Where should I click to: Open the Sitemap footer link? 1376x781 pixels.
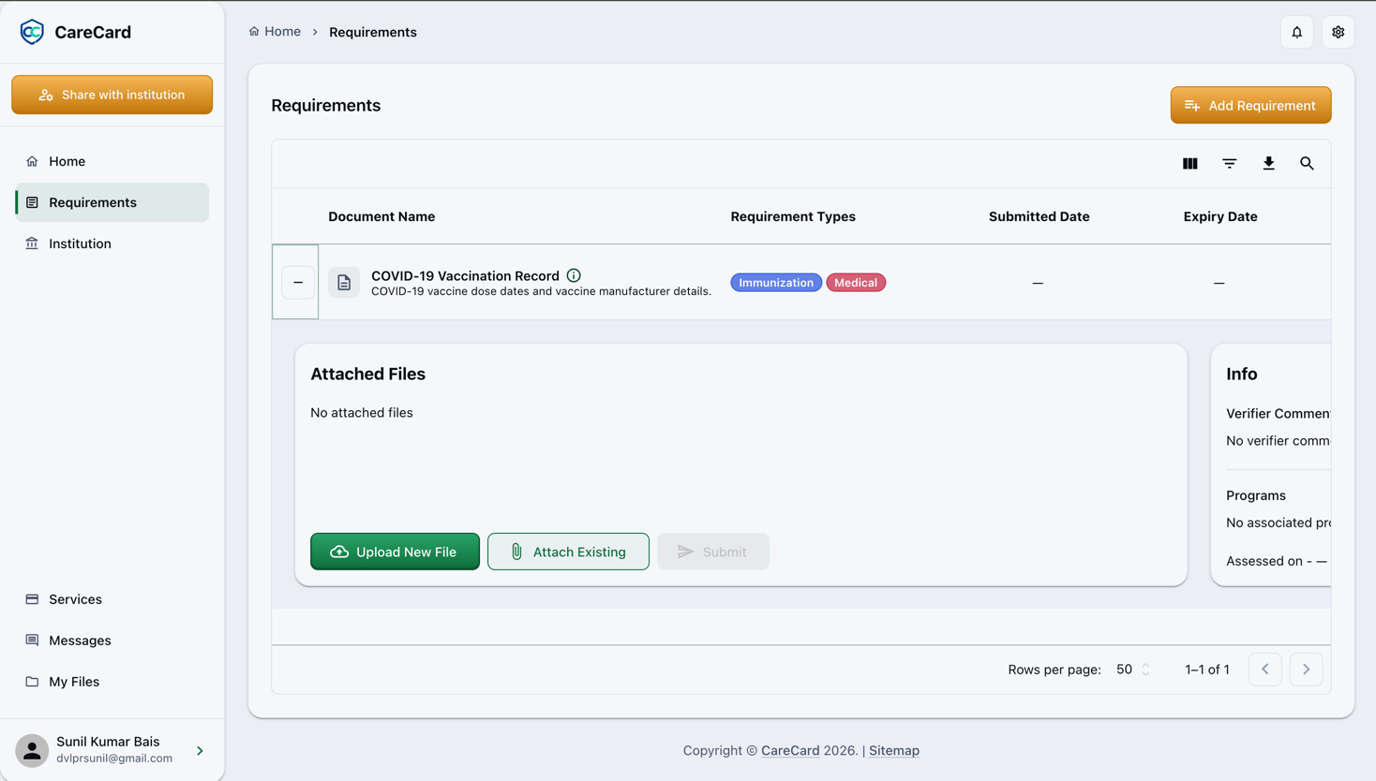click(x=894, y=750)
